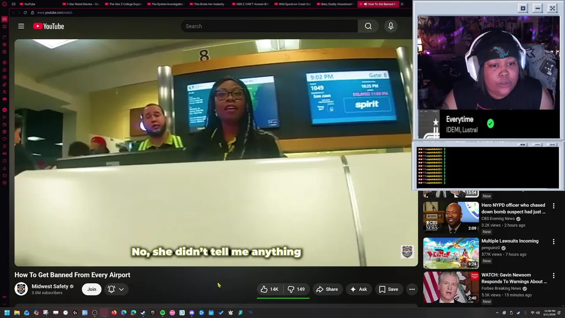565x318 pixels.
Task: Open the CBS Evening News channel
Action: pyautogui.click(x=498, y=219)
